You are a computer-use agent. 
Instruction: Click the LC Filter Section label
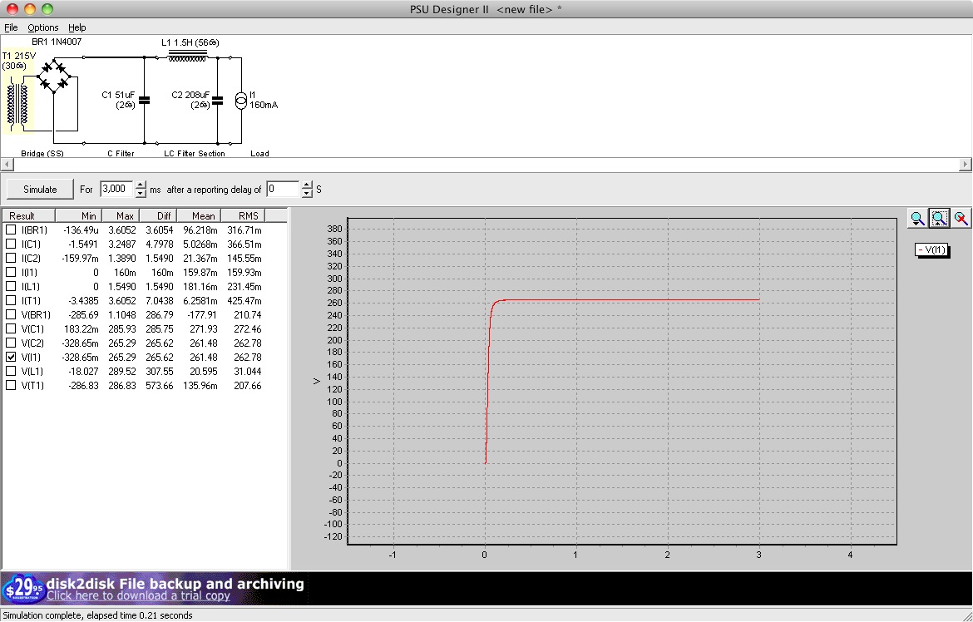pos(195,153)
